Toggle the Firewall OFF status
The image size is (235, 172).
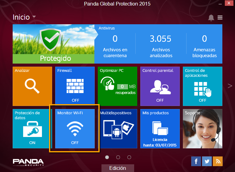coord(75,100)
